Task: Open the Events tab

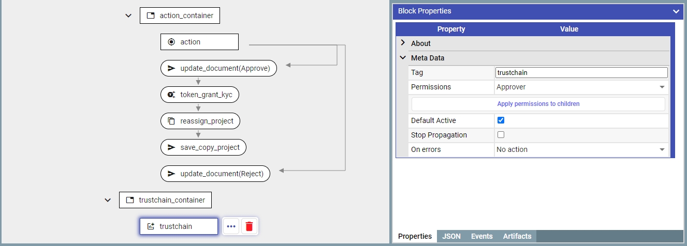Action: point(481,236)
